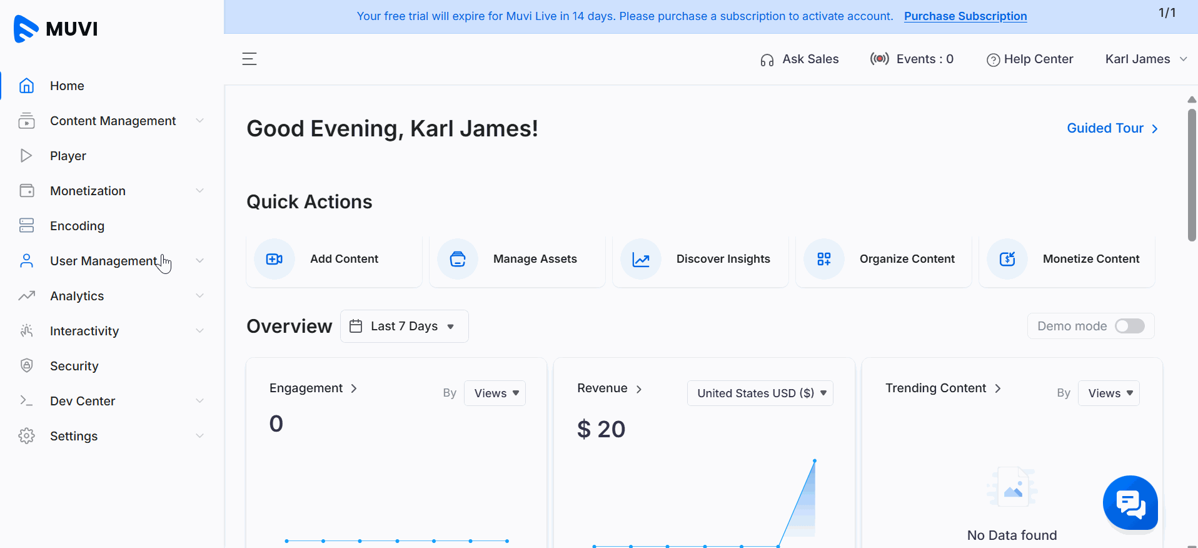Toggle the Demo mode switch
Screen dimensions: 1198x548
click(1130, 326)
